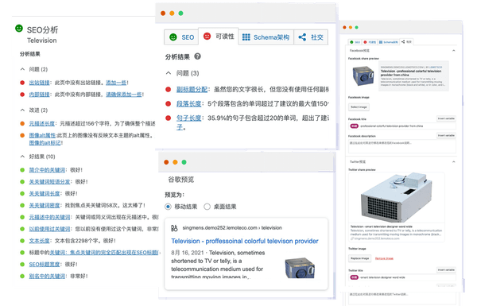Click the green bullet beside 文本长度

tap(22, 241)
